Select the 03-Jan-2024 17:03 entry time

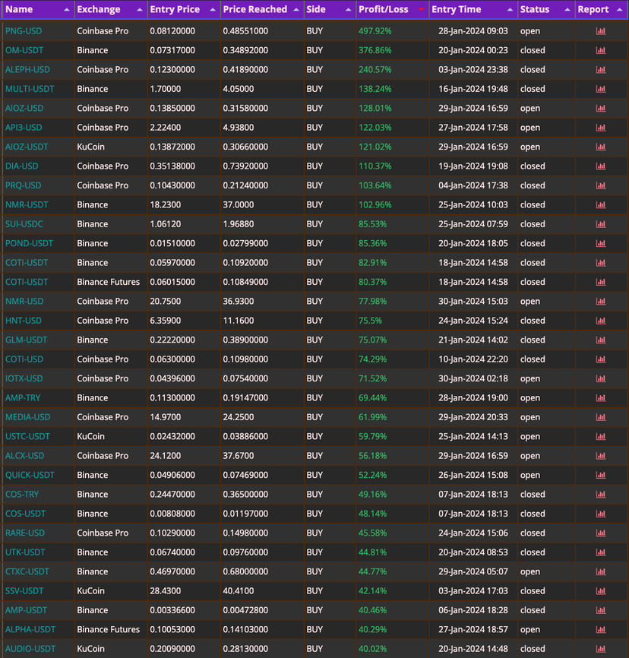click(473, 591)
